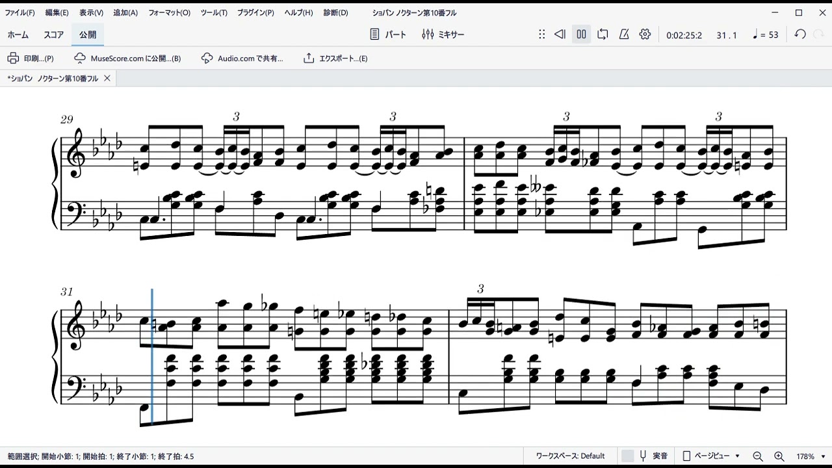Close the ショパン ノクターン第10番フル score tab

(107, 78)
